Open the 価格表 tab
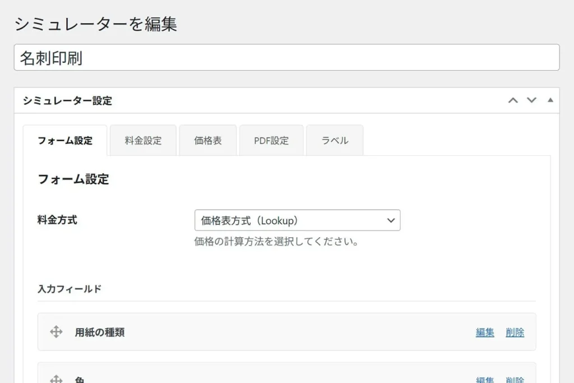This screenshot has height=383, width=574. [x=207, y=140]
